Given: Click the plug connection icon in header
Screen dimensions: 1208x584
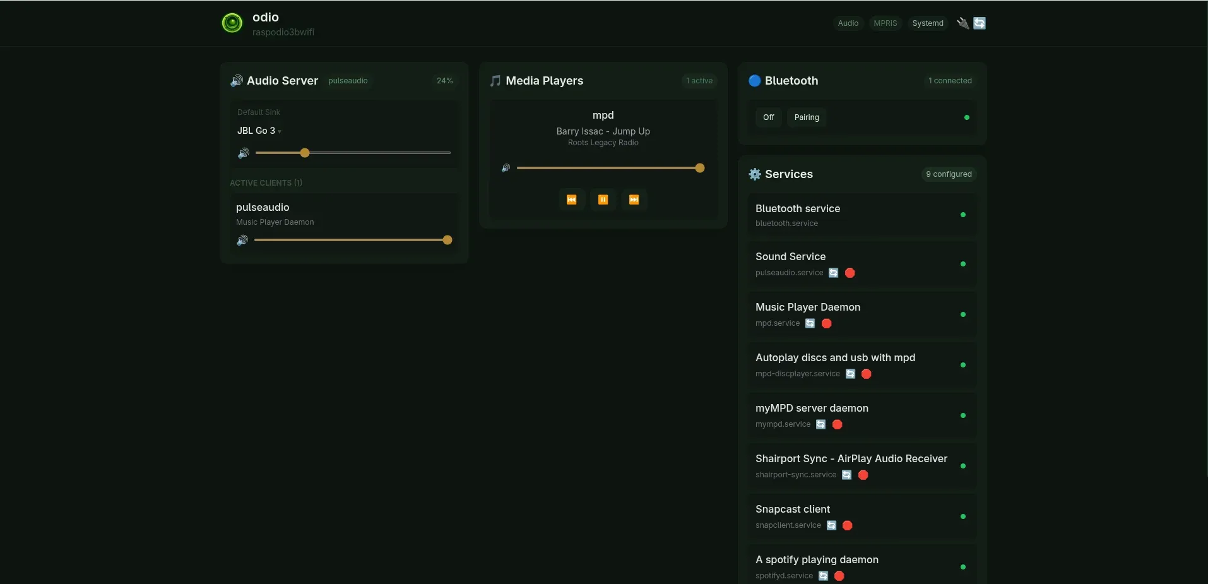Looking at the screenshot, I should coord(963,23).
